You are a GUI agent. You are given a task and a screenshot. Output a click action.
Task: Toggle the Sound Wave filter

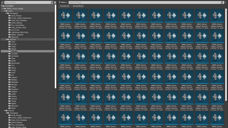coord(78,6)
